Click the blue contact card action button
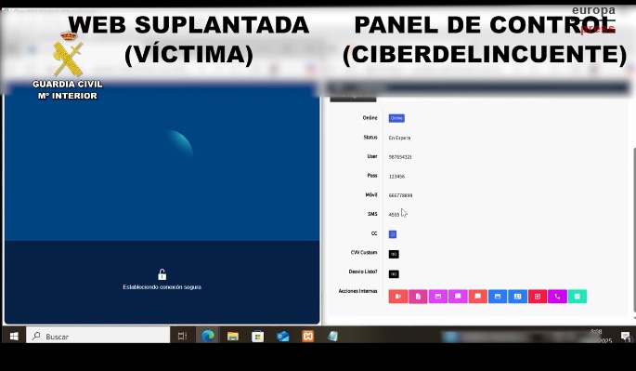Image resolution: width=636 pixels, height=371 pixels. [517, 297]
